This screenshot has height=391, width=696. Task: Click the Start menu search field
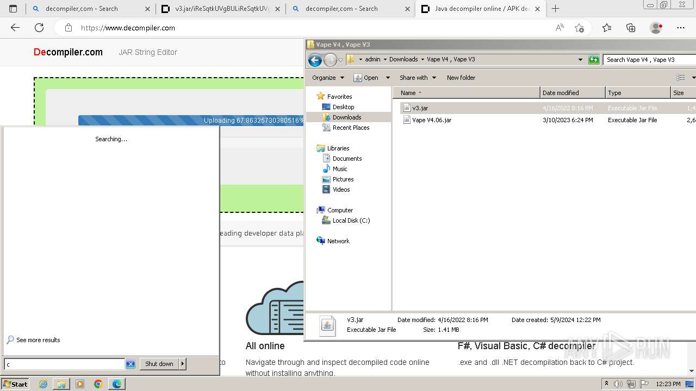click(64, 364)
